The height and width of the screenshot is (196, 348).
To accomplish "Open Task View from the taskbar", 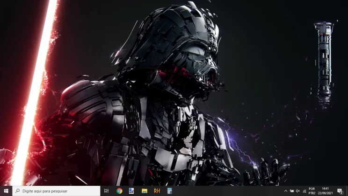I will click(107, 191).
